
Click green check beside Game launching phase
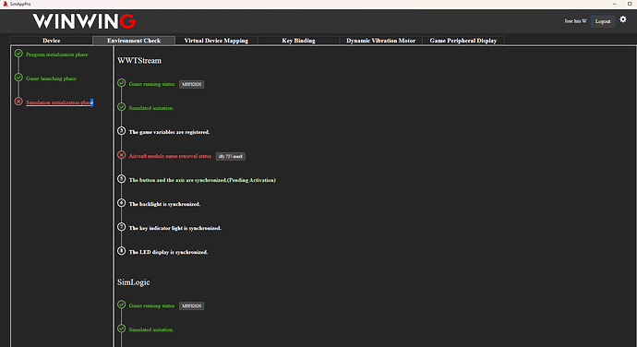pyautogui.click(x=18, y=78)
